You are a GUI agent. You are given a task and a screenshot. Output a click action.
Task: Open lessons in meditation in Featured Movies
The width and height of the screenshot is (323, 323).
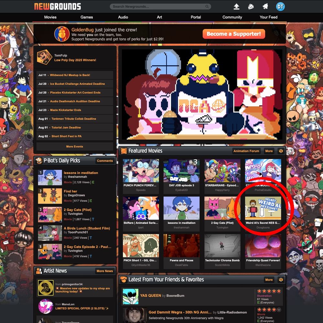(x=181, y=208)
